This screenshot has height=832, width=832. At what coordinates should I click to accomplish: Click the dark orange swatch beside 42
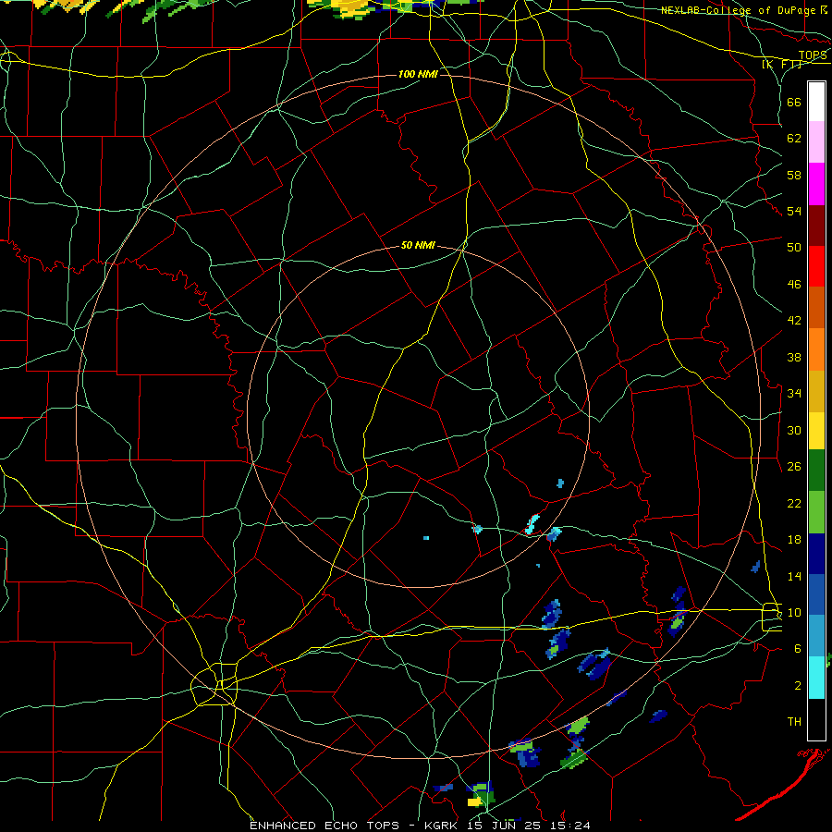point(816,307)
